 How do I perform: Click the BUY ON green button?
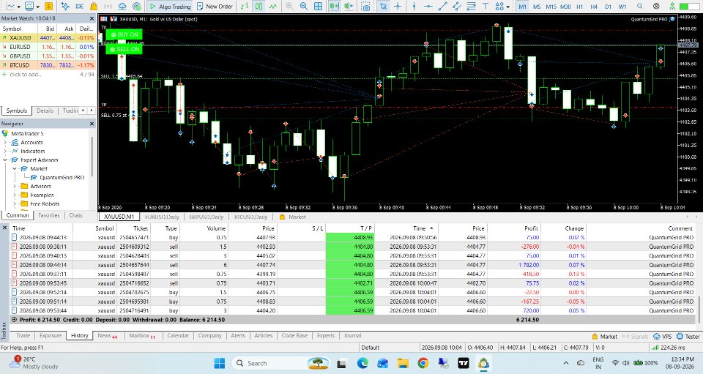(x=124, y=34)
